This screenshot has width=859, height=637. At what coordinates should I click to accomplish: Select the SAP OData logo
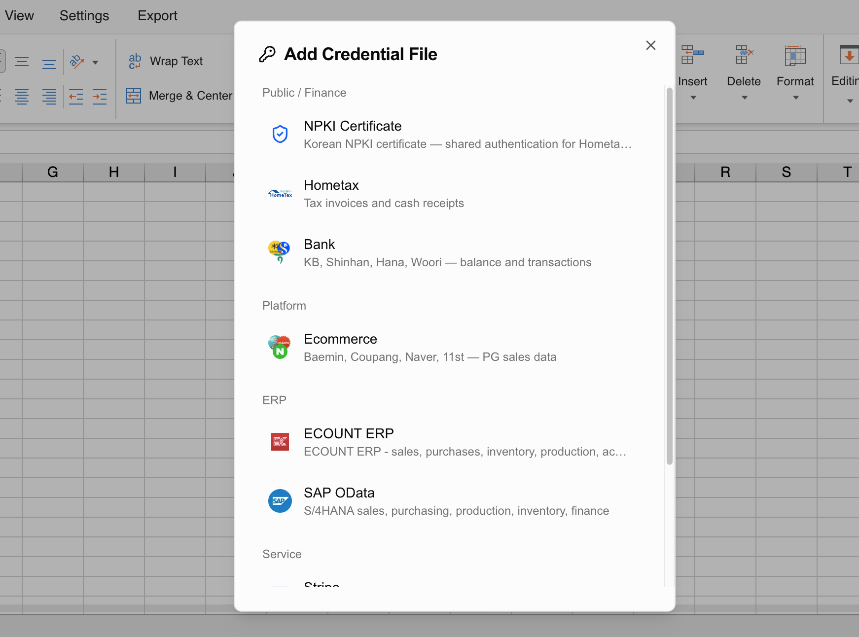click(280, 501)
